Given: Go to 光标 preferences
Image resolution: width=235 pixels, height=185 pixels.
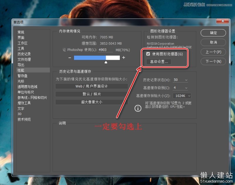Looking at the screenshot, I should (x=21, y=81).
